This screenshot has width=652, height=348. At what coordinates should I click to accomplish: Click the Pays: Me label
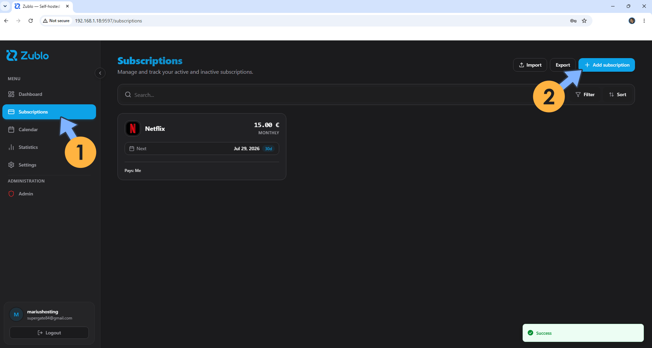click(133, 171)
